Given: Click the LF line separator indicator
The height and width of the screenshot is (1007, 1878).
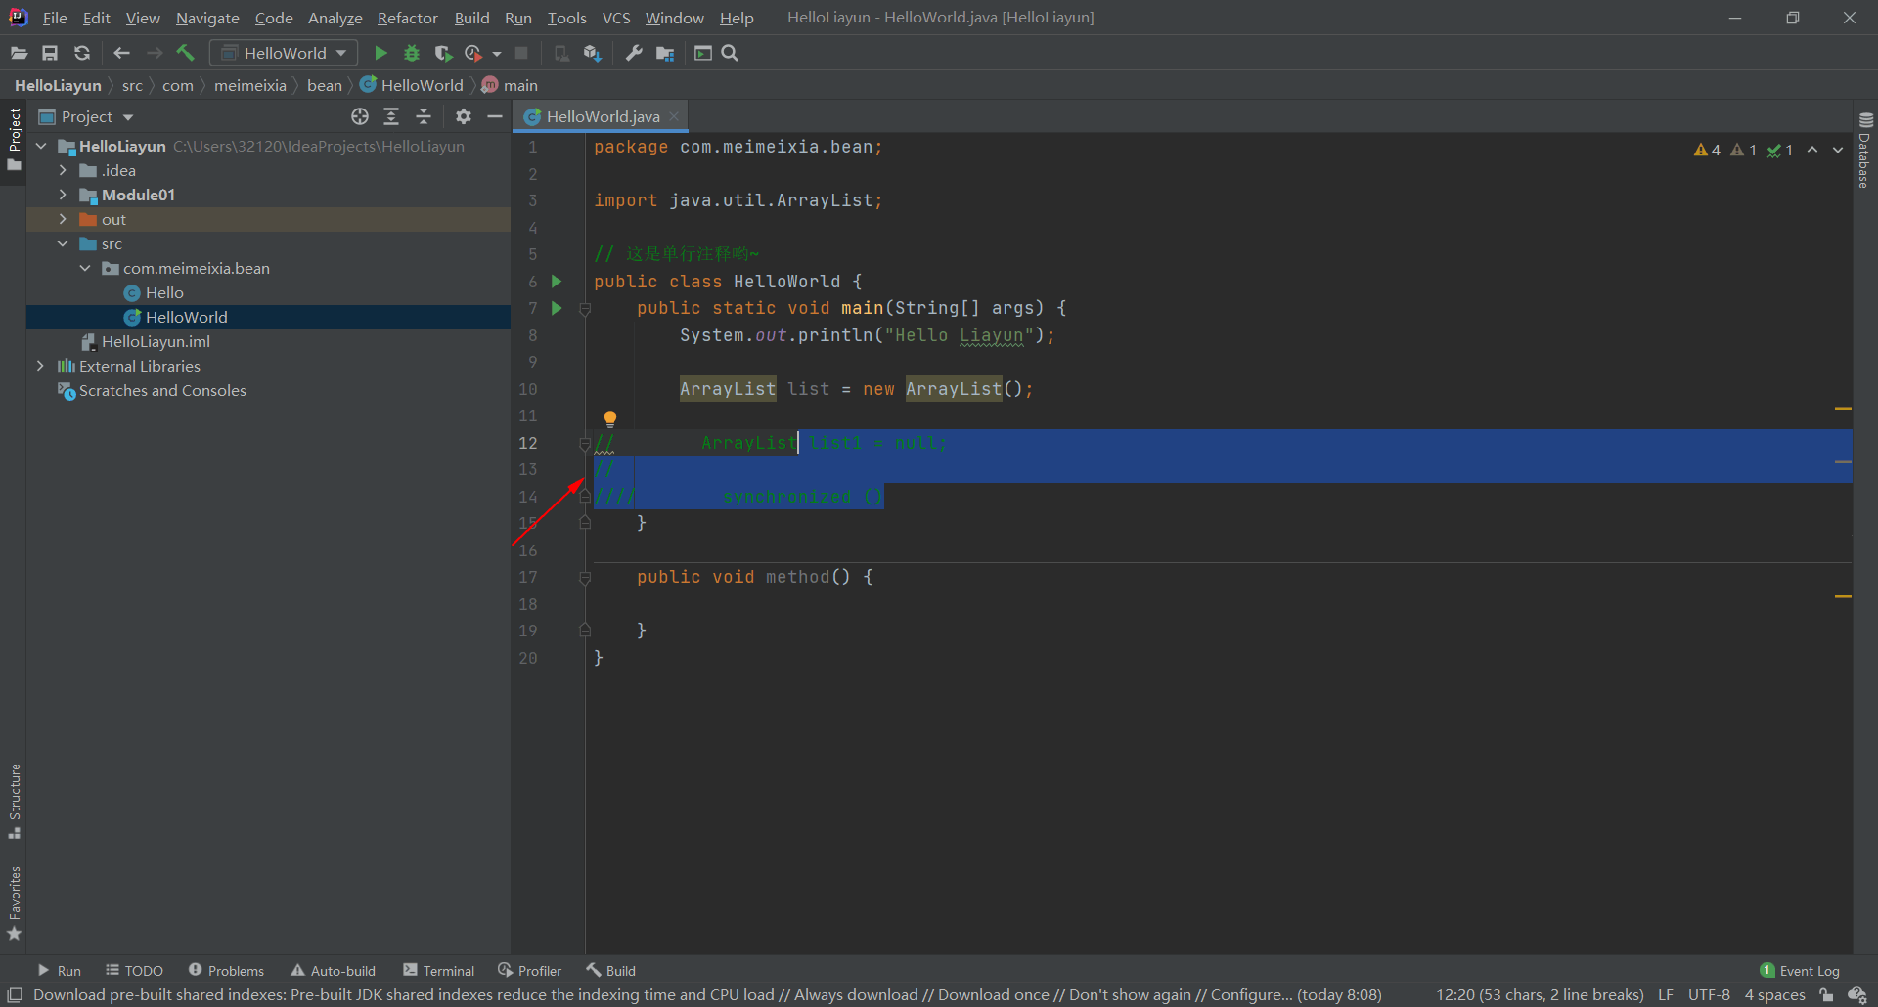Looking at the screenshot, I should point(1666,995).
